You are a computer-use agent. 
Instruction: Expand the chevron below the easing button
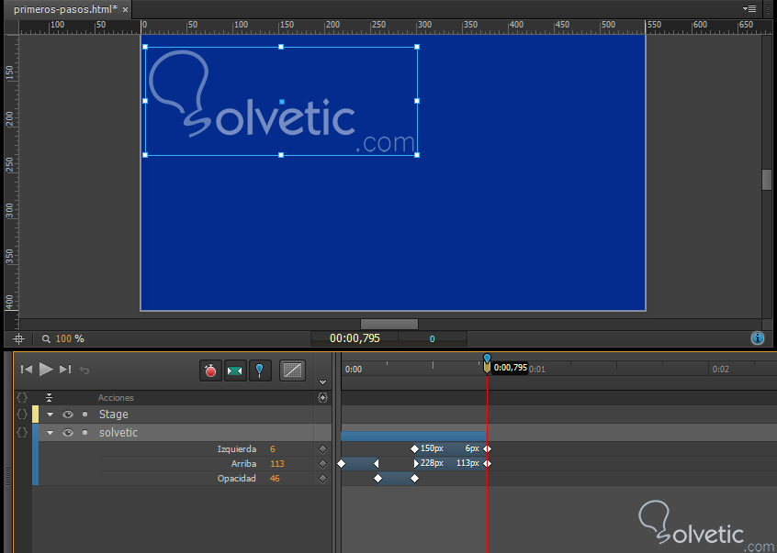pos(322,382)
